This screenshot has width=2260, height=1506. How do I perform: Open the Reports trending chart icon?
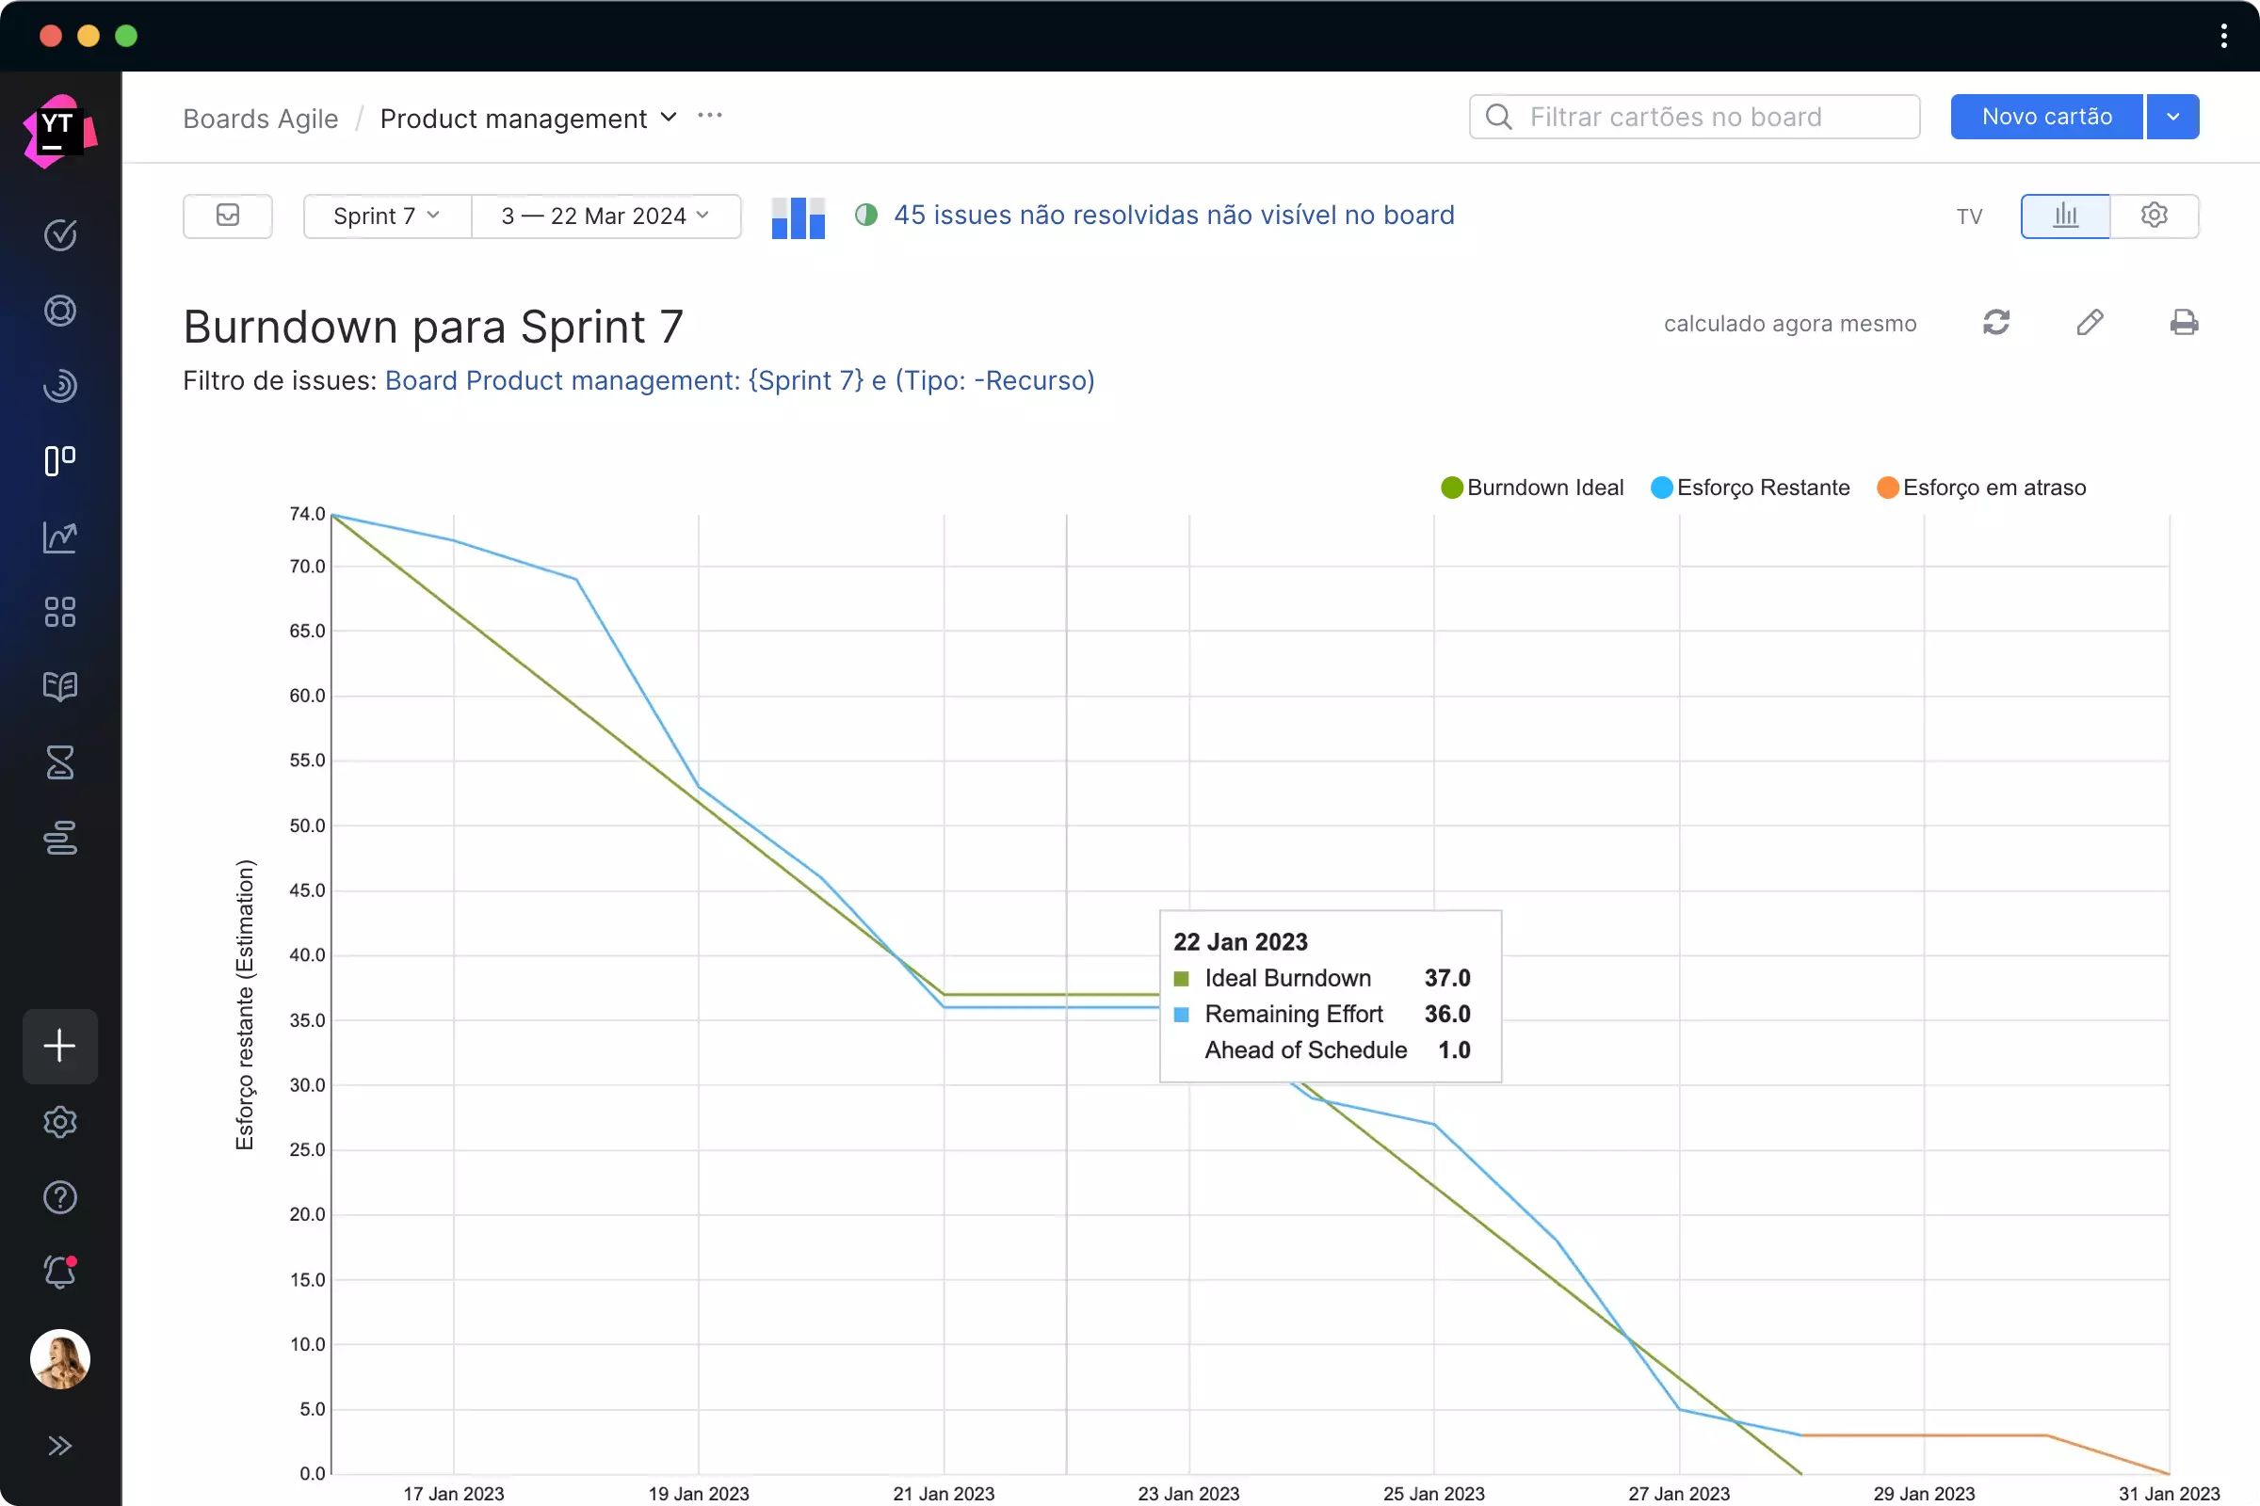(60, 537)
